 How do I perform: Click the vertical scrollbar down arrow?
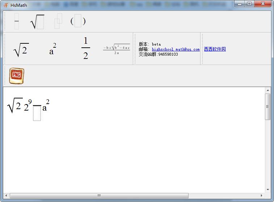pyautogui.click(x=268, y=189)
